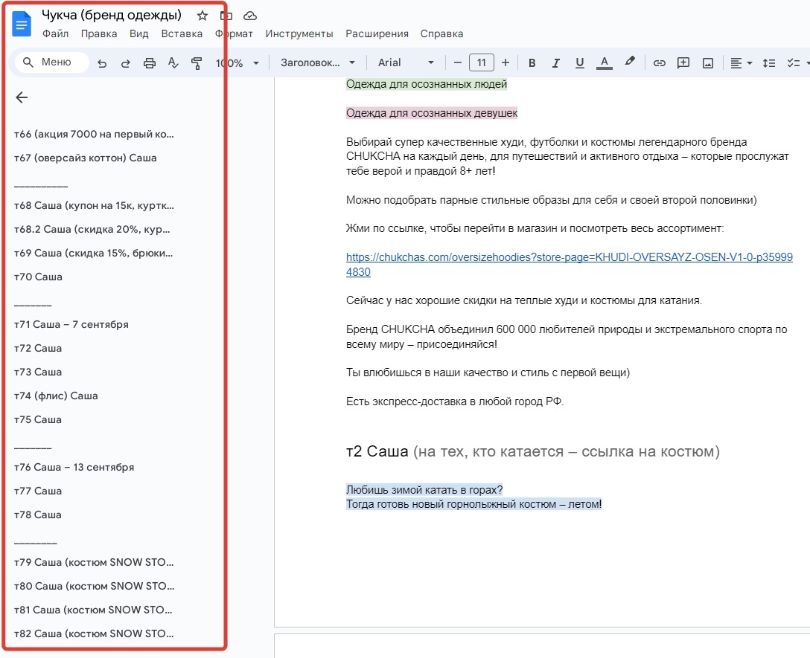This screenshot has width=810, height=658.
Task: Decrease font size with minus button
Action: (x=457, y=63)
